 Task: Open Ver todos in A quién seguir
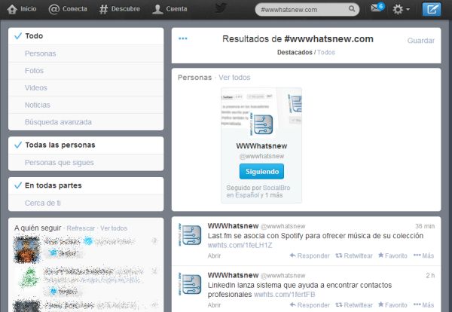click(114, 228)
